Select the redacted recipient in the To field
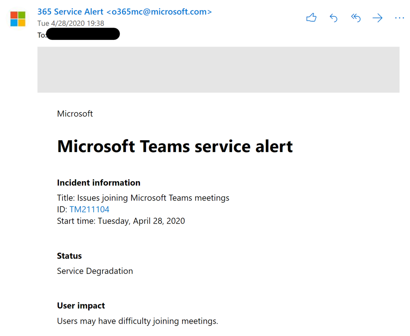 point(83,34)
